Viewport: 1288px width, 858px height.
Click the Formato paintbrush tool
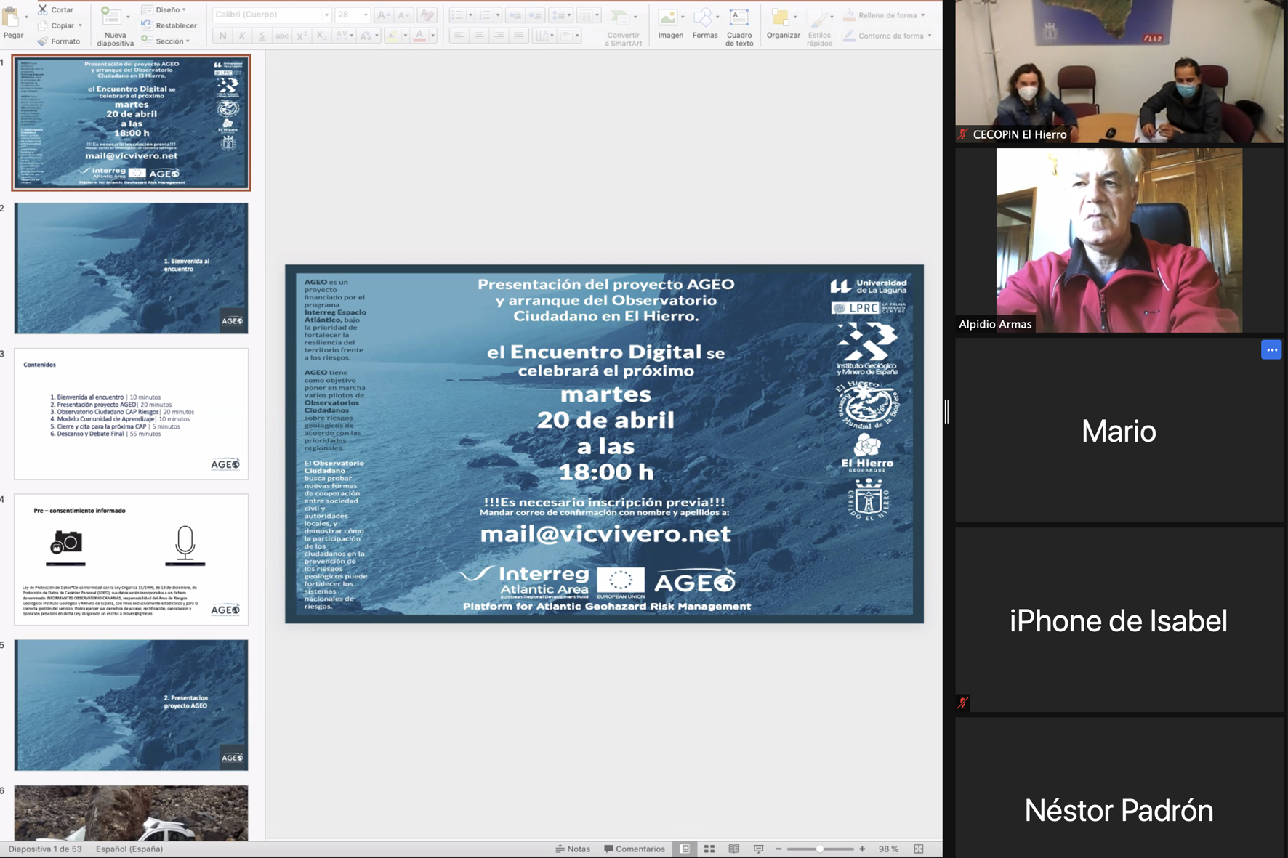point(59,41)
